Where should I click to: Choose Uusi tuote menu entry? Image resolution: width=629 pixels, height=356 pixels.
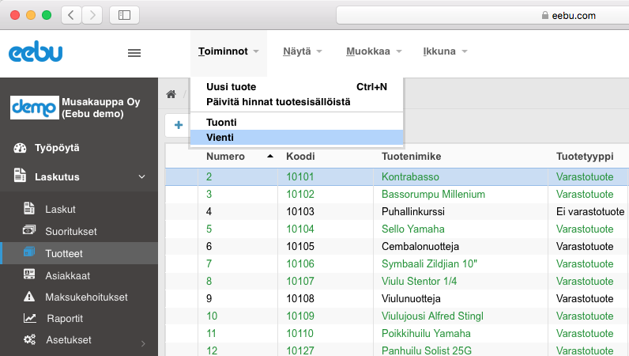231,87
